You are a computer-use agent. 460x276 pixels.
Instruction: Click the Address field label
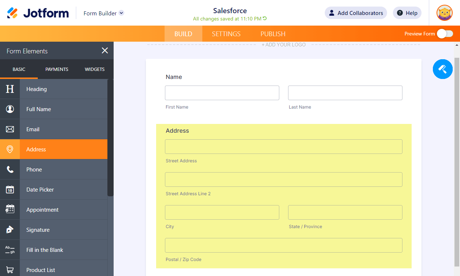177,131
